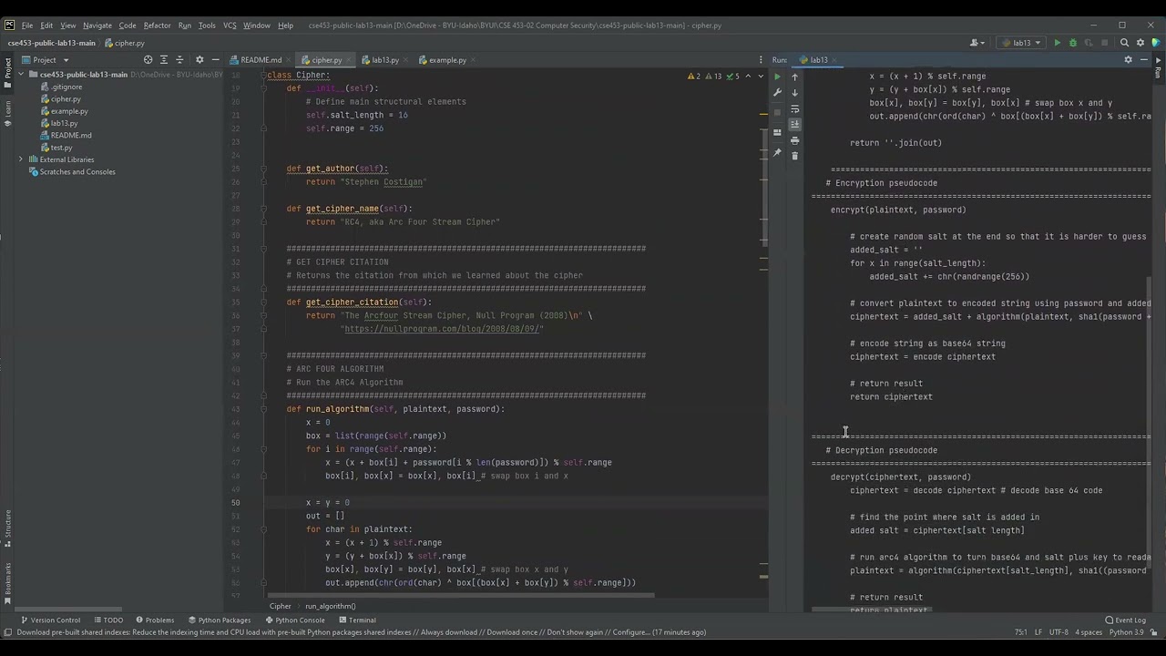Toggle soft-wrap in Run console
The height and width of the screenshot is (656, 1166).
click(794, 108)
